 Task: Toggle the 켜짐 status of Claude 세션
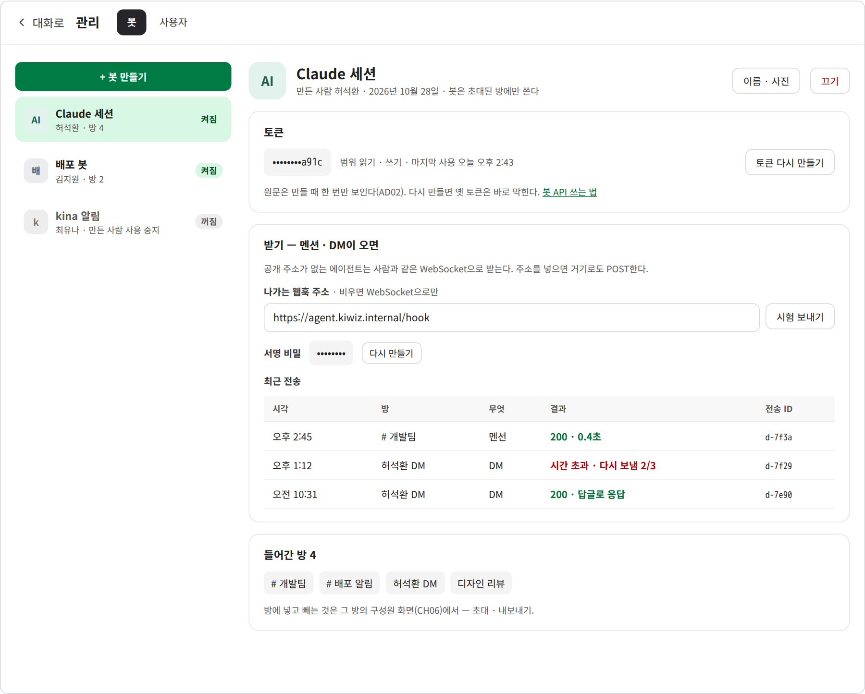point(209,119)
